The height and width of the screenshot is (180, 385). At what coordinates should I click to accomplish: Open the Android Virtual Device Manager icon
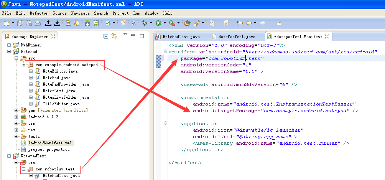click(96, 23)
